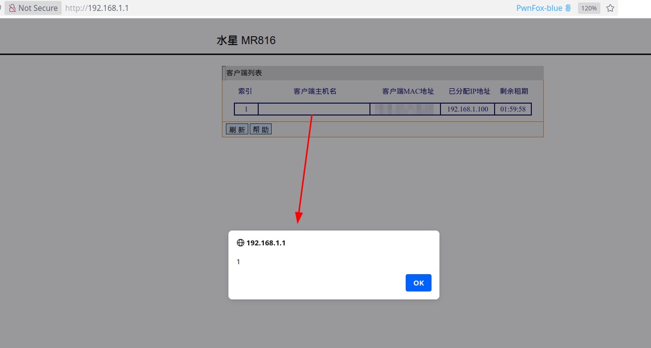Click the globe icon in the alert dialog
The width and height of the screenshot is (651, 348).
point(240,243)
